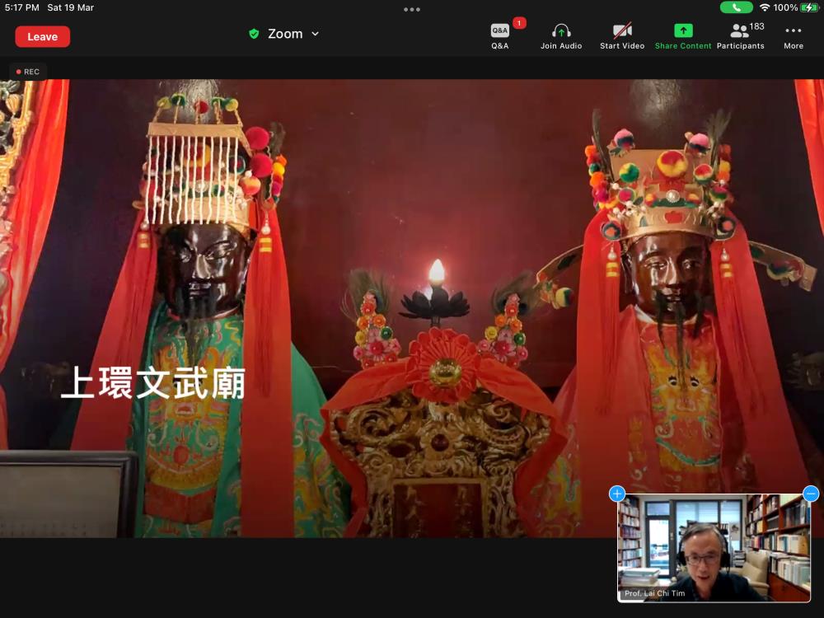Tap the Prof. Lai Chi Tim name label
Image resolution: width=824 pixels, height=618 pixels.
tap(655, 593)
